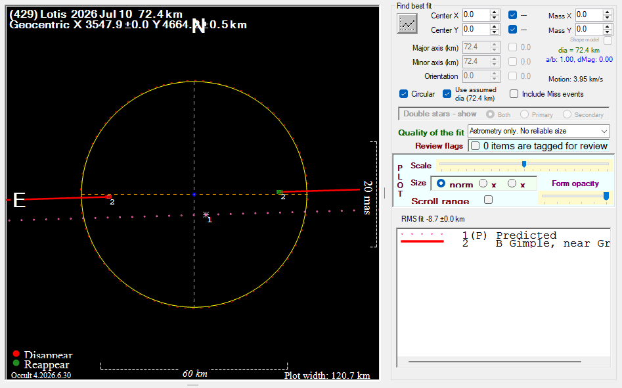Click the Form opacity slider handle
Screen dimensions: 622x388
pyautogui.click(x=606, y=196)
